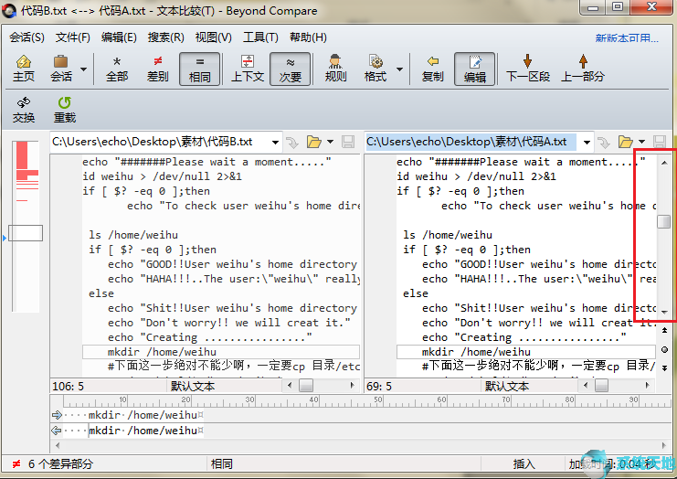This screenshot has width=677, height=479.
Task: Click the left pane 默认文本 encoding label
Action: click(193, 386)
